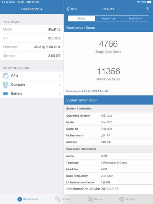Tap the Topology 1 Processor, 6 Cores row
This screenshot has height=204, width=153.
(x=108, y=163)
